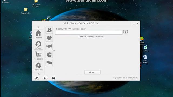Image resolution: width=173 pixels, height=97 pixels.
Task: Click the thumbs-up like icon
Action: [45, 78]
